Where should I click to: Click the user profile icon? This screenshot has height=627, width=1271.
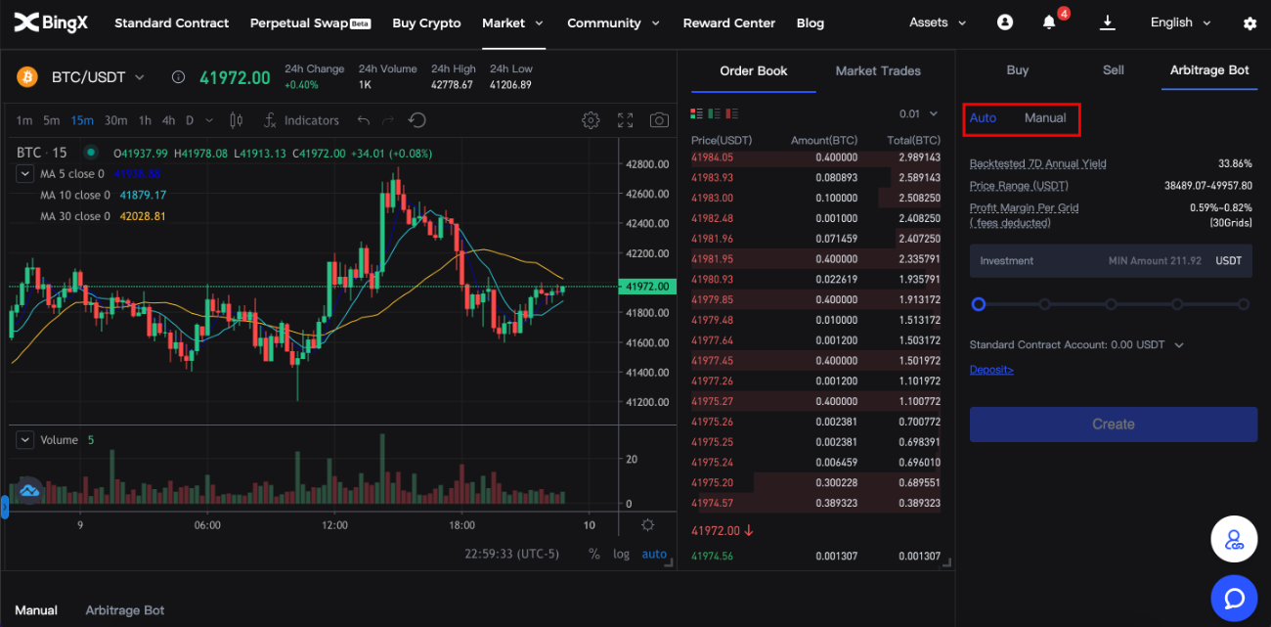(1005, 22)
